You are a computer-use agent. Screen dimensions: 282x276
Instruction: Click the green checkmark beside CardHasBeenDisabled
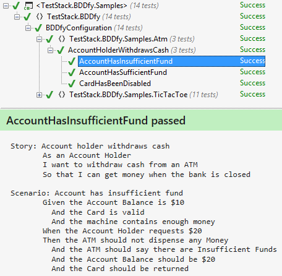click(72, 84)
